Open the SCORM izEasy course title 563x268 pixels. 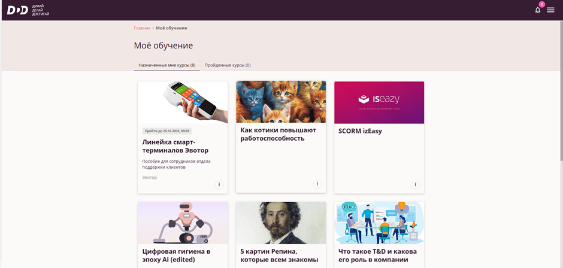360,131
